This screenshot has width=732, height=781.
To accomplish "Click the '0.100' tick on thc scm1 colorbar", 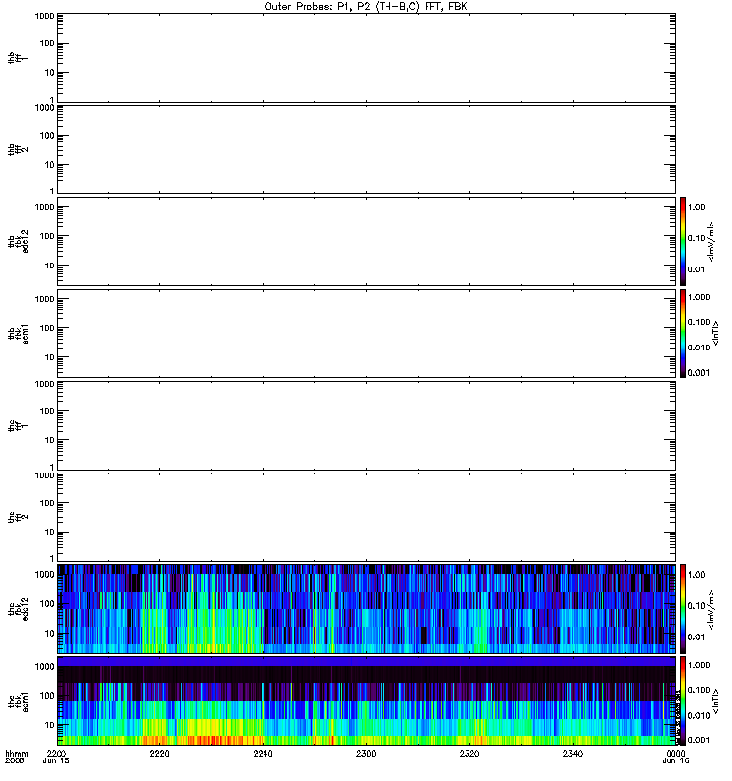I will [x=699, y=690].
